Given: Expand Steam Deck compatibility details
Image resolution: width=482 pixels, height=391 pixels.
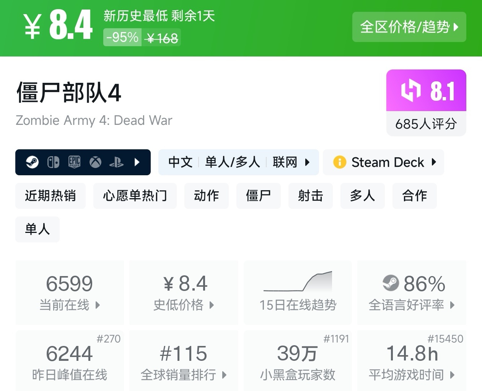Looking at the screenshot, I should click(x=383, y=162).
